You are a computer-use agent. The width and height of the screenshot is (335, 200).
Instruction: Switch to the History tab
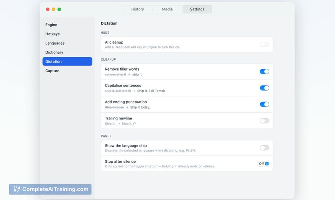coord(138,9)
